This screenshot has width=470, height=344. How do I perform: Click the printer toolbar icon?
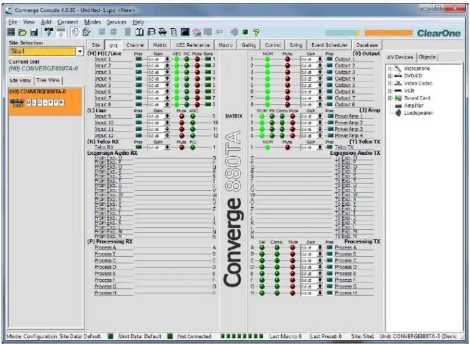coord(163,32)
